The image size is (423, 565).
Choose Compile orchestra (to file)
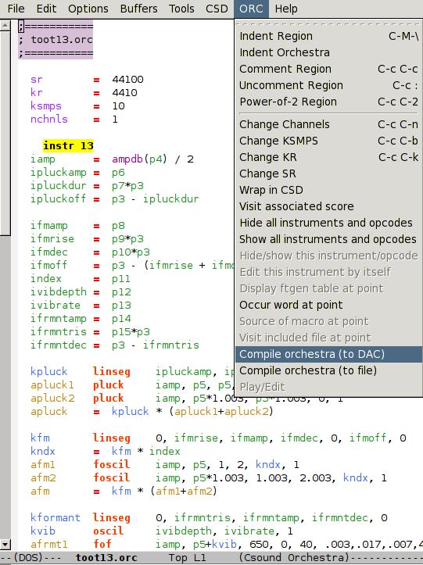(x=328, y=370)
